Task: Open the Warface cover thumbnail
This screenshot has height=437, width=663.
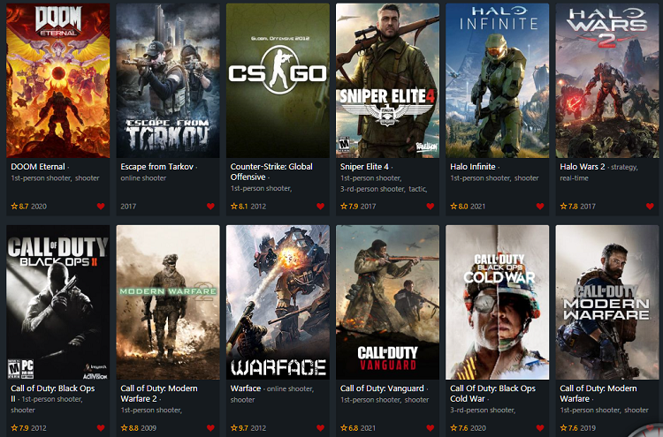Action: (278, 302)
